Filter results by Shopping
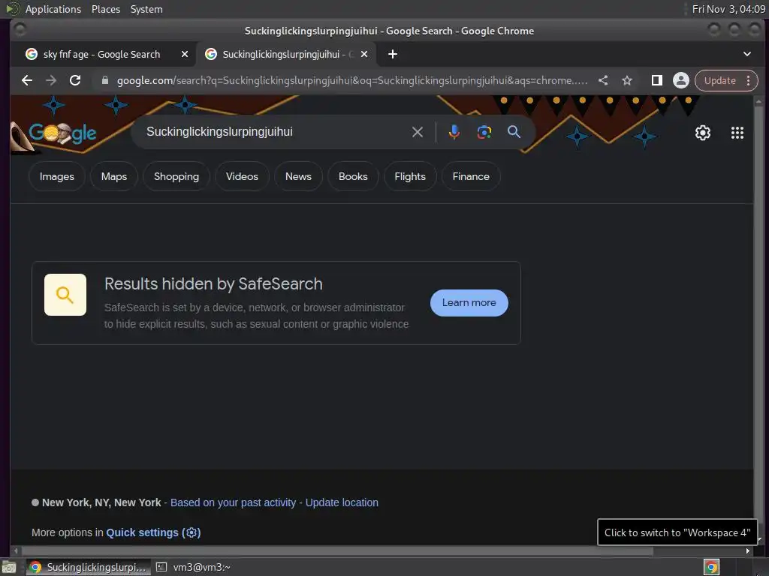The width and height of the screenshot is (769, 576). (176, 176)
